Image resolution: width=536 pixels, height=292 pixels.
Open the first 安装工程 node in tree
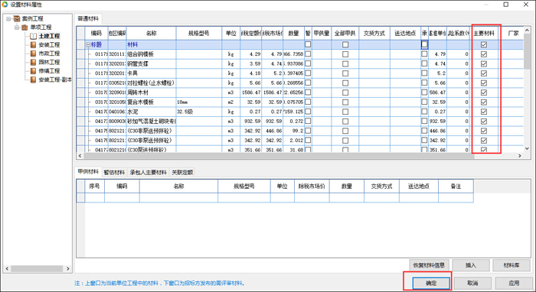[49, 44]
